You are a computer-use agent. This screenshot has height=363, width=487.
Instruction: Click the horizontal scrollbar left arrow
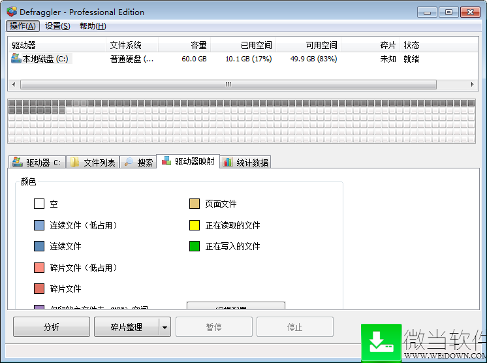[x=13, y=84]
